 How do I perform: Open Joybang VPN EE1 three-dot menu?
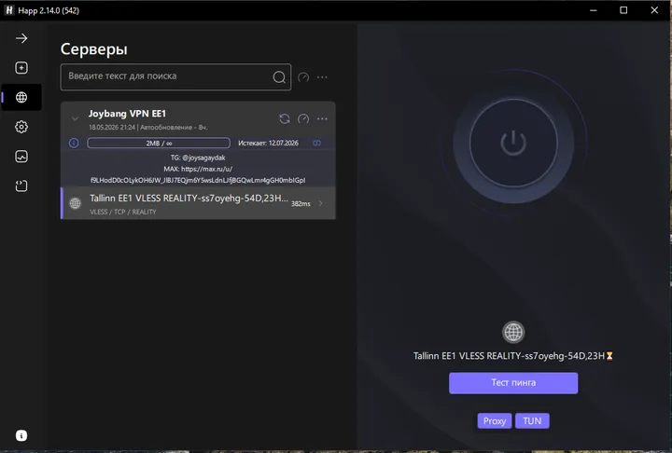coord(322,118)
